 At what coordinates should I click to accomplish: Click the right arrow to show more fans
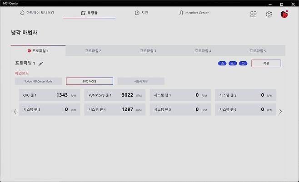(x=280, y=112)
